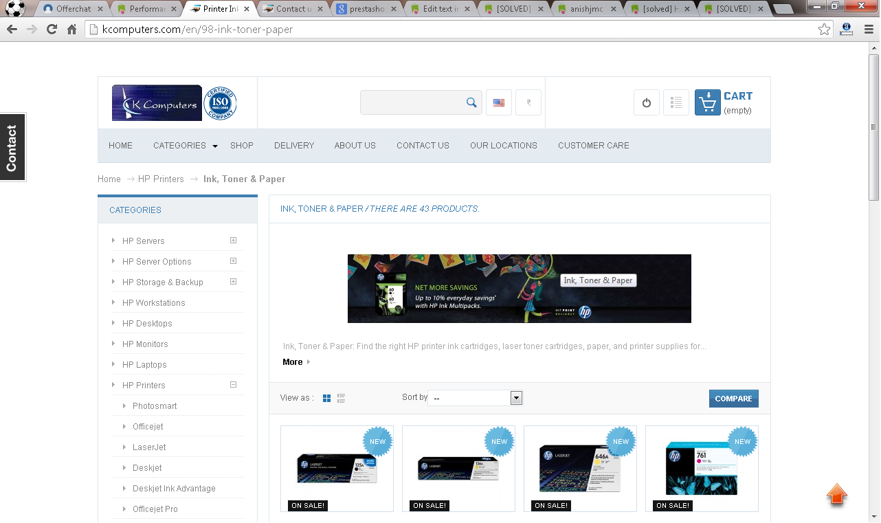Open the browser home page
881x523 pixels.
(71, 30)
